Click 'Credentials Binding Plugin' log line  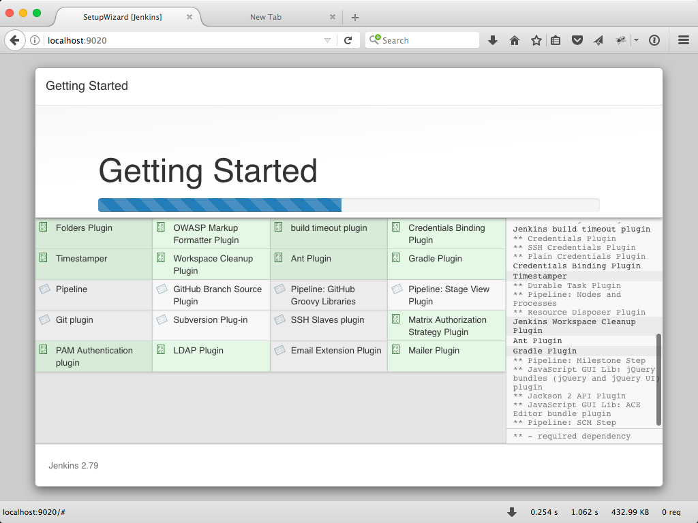pos(577,266)
